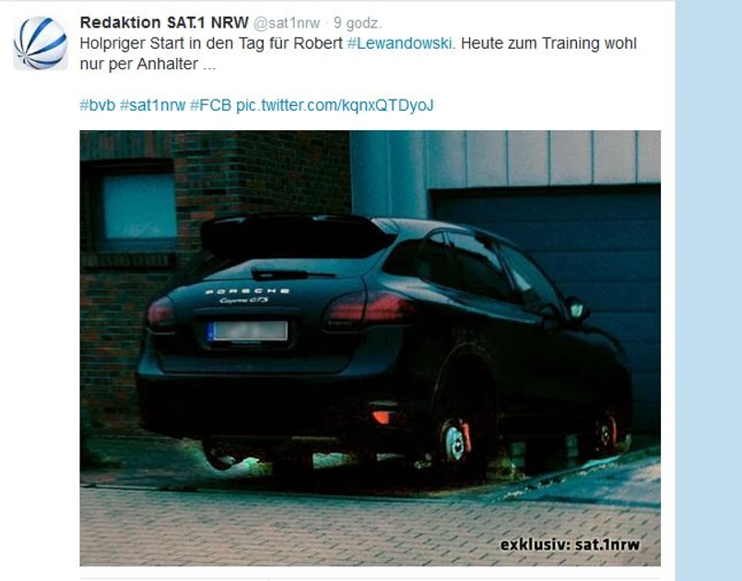
Task: Click the '9 godz.' tweet timestamp
Action: [358, 23]
